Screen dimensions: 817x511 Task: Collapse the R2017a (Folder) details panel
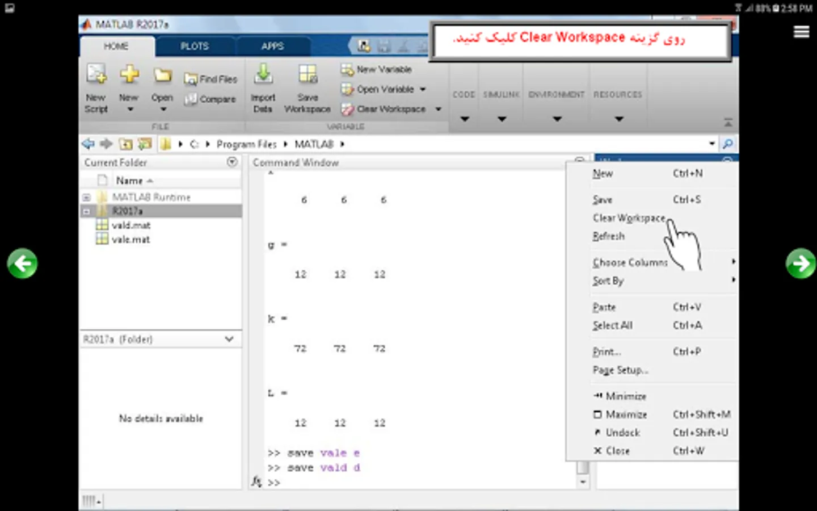pos(229,339)
